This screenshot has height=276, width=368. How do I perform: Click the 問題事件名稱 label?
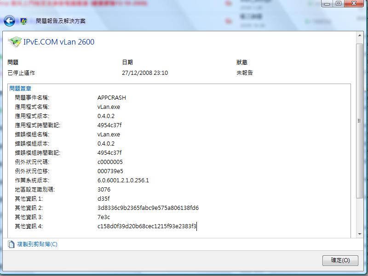(x=32, y=98)
